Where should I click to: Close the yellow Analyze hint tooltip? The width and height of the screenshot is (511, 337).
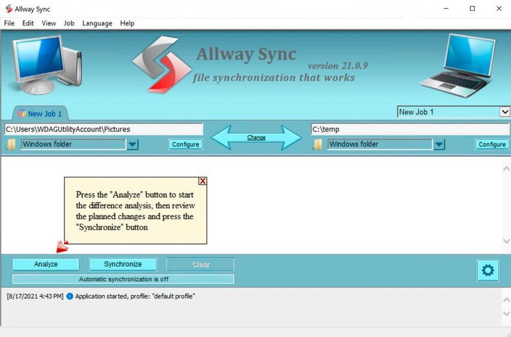[x=202, y=181]
